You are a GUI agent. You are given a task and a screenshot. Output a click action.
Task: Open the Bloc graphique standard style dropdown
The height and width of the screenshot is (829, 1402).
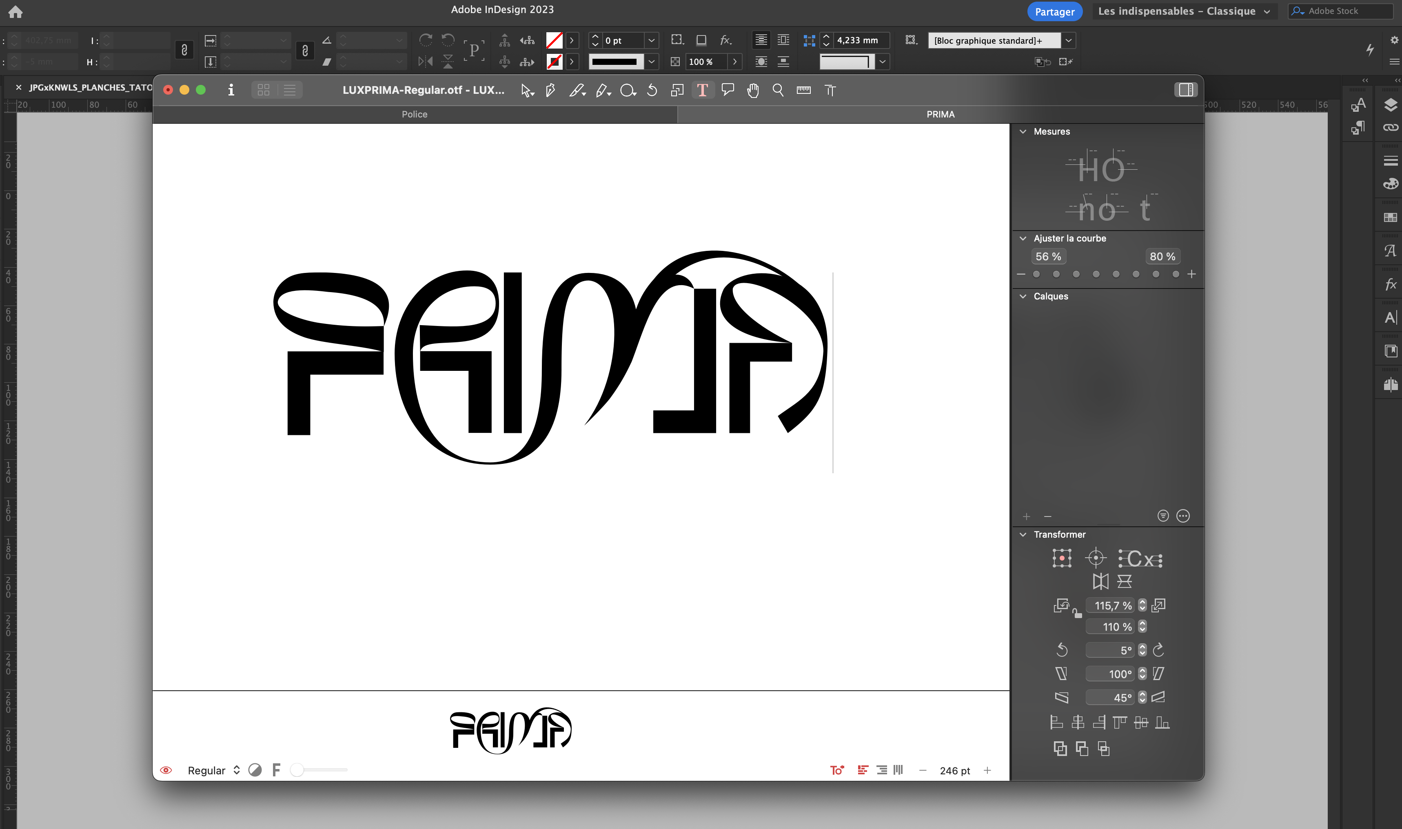tap(1068, 40)
